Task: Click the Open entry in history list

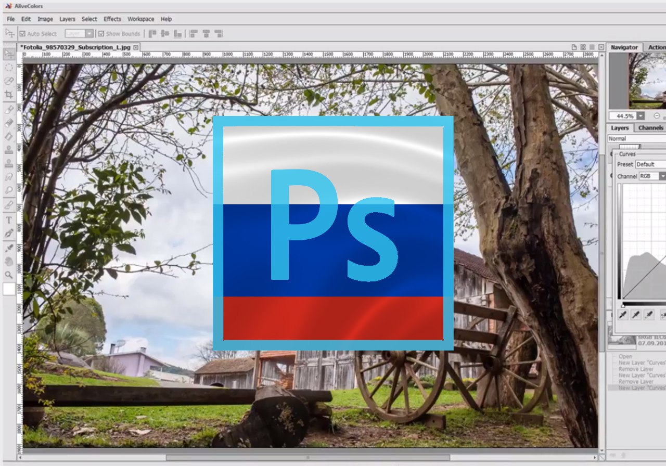Action: 625,357
